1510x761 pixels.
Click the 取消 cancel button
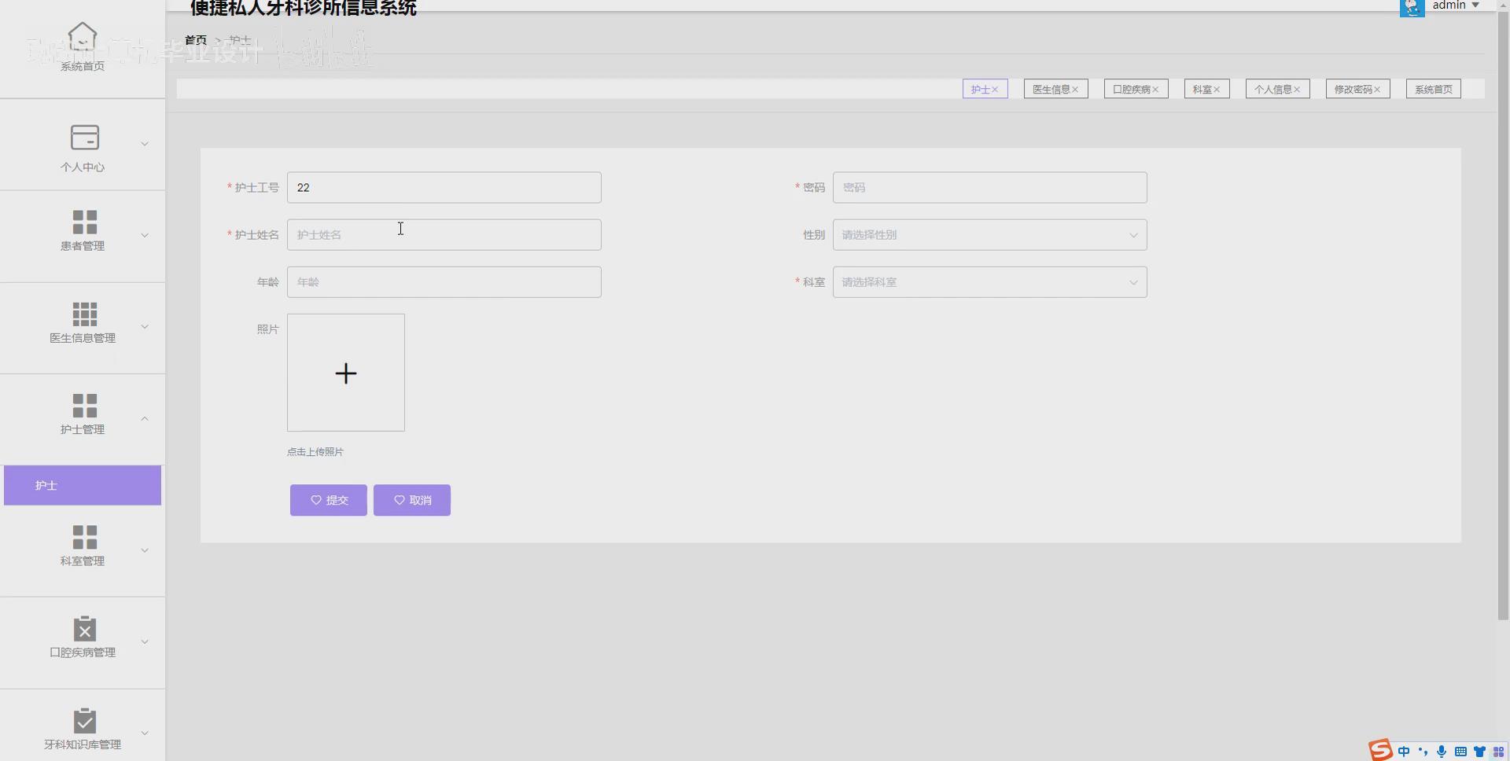coord(412,500)
